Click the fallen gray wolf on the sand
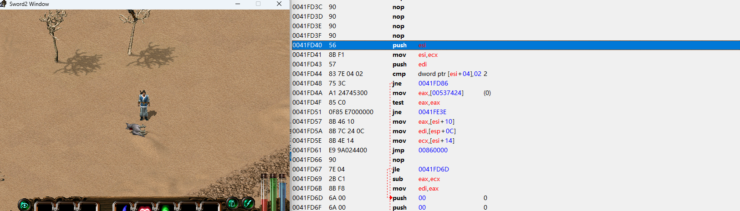Screen dimensions: 740x211 pyautogui.click(x=137, y=129)
